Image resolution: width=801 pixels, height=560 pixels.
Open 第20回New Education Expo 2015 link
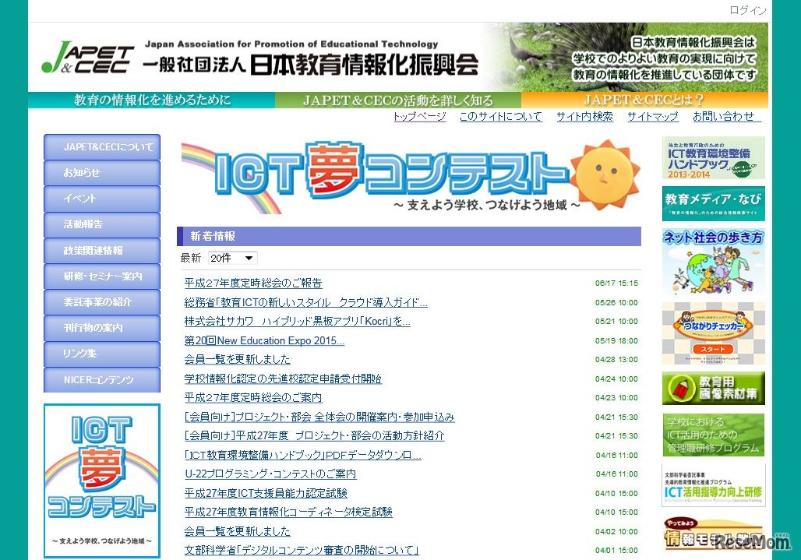tap(264, 340)
